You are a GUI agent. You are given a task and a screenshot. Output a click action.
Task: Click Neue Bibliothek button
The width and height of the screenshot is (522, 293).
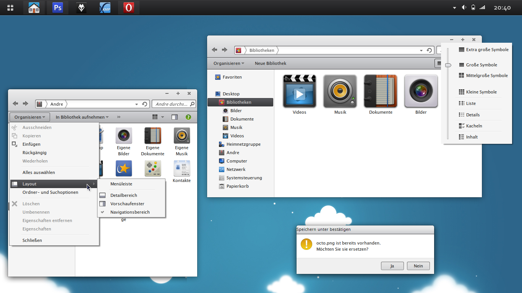[x=271, y=63]
